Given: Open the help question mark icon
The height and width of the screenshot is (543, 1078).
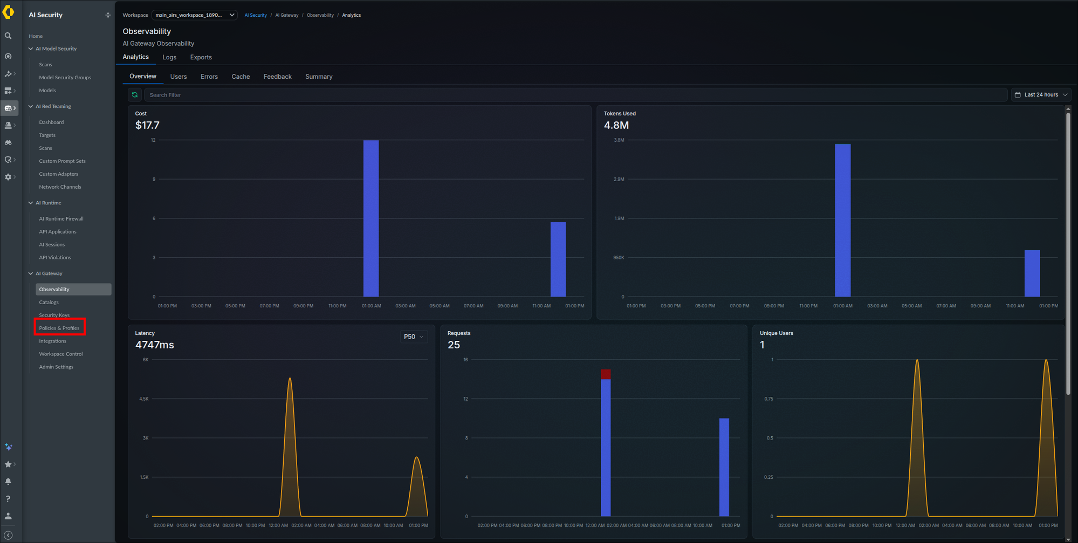Looking at the screenshot, I should 8,499.
